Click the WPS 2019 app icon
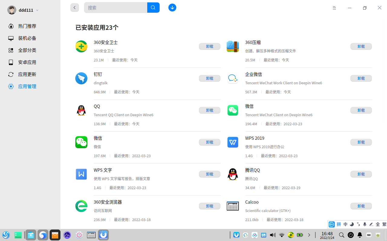387x241 pixels. point(233,142)
